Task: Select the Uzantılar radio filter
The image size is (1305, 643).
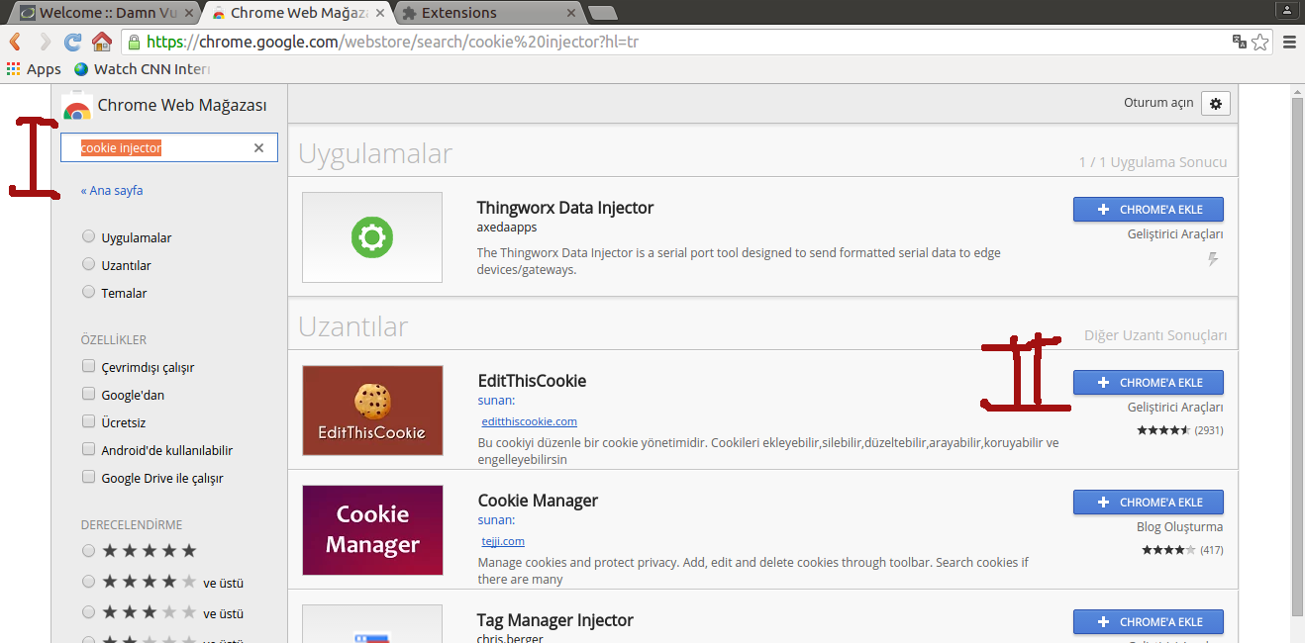Action: click(x=89, y=265)
